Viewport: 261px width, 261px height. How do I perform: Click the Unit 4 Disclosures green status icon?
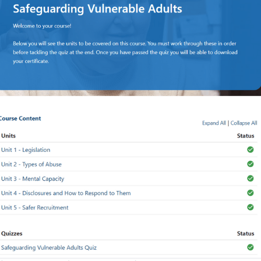(250, 193)
